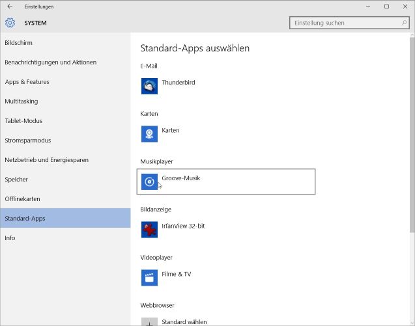This screenshot has height=326, width=415.
Task: Click the Musikplayer category label
Action: pos(156,161)
